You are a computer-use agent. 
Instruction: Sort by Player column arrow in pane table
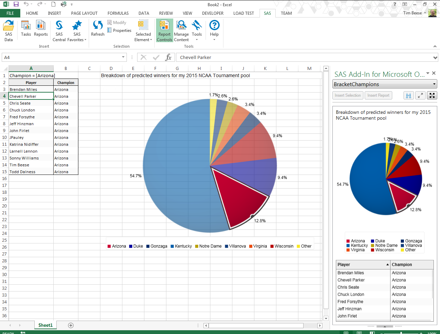(387, 264)
